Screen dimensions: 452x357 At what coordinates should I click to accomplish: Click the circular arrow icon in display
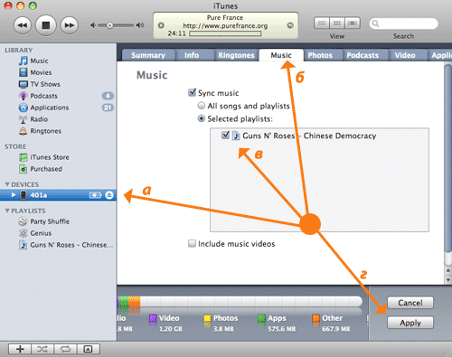click(290, 25)
